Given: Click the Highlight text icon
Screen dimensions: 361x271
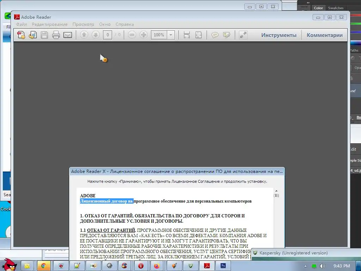Looking at the screenshot, I should click(x=227, y=35).
